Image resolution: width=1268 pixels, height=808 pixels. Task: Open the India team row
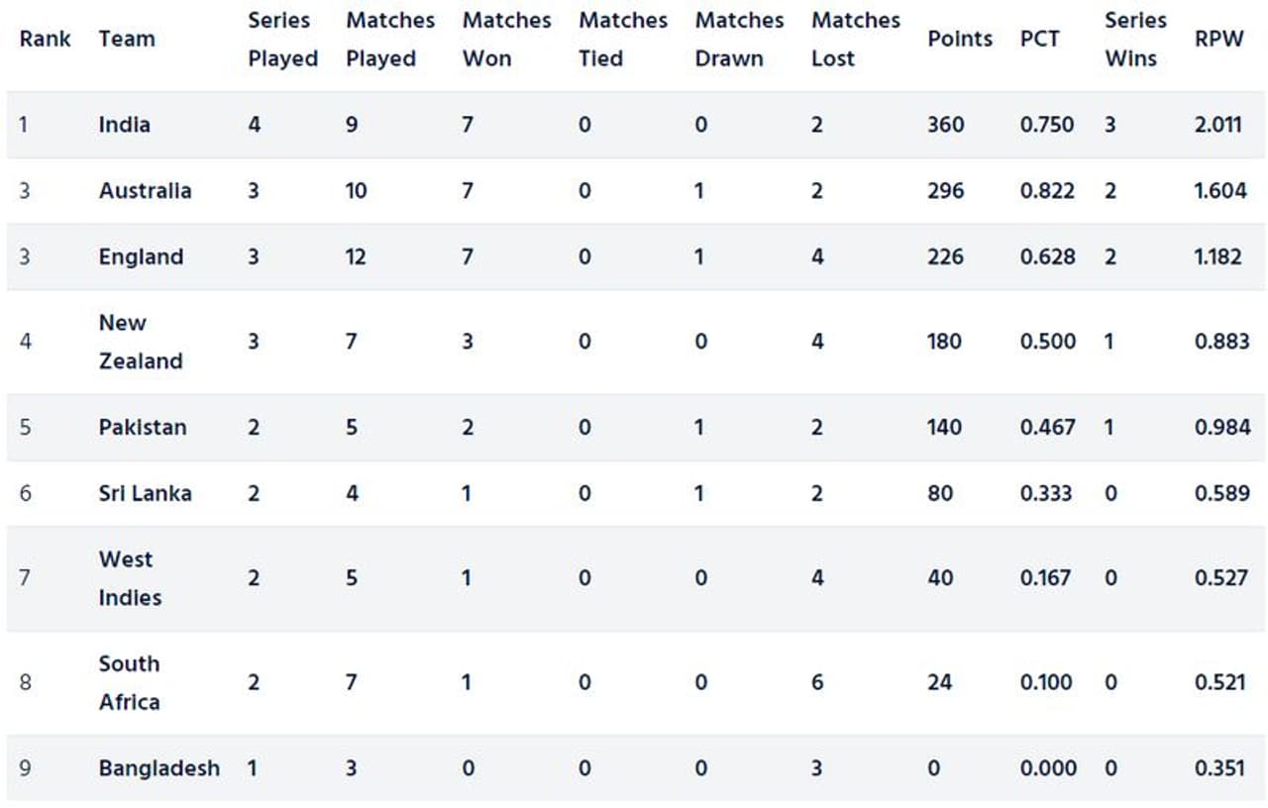pos(125,125)
